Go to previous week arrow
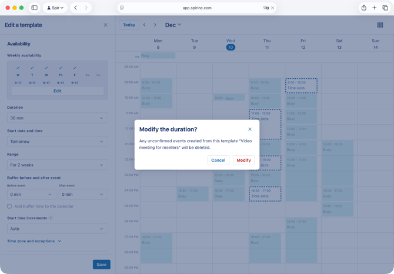Viewport: 394px width, 274px height. [145, 25]
